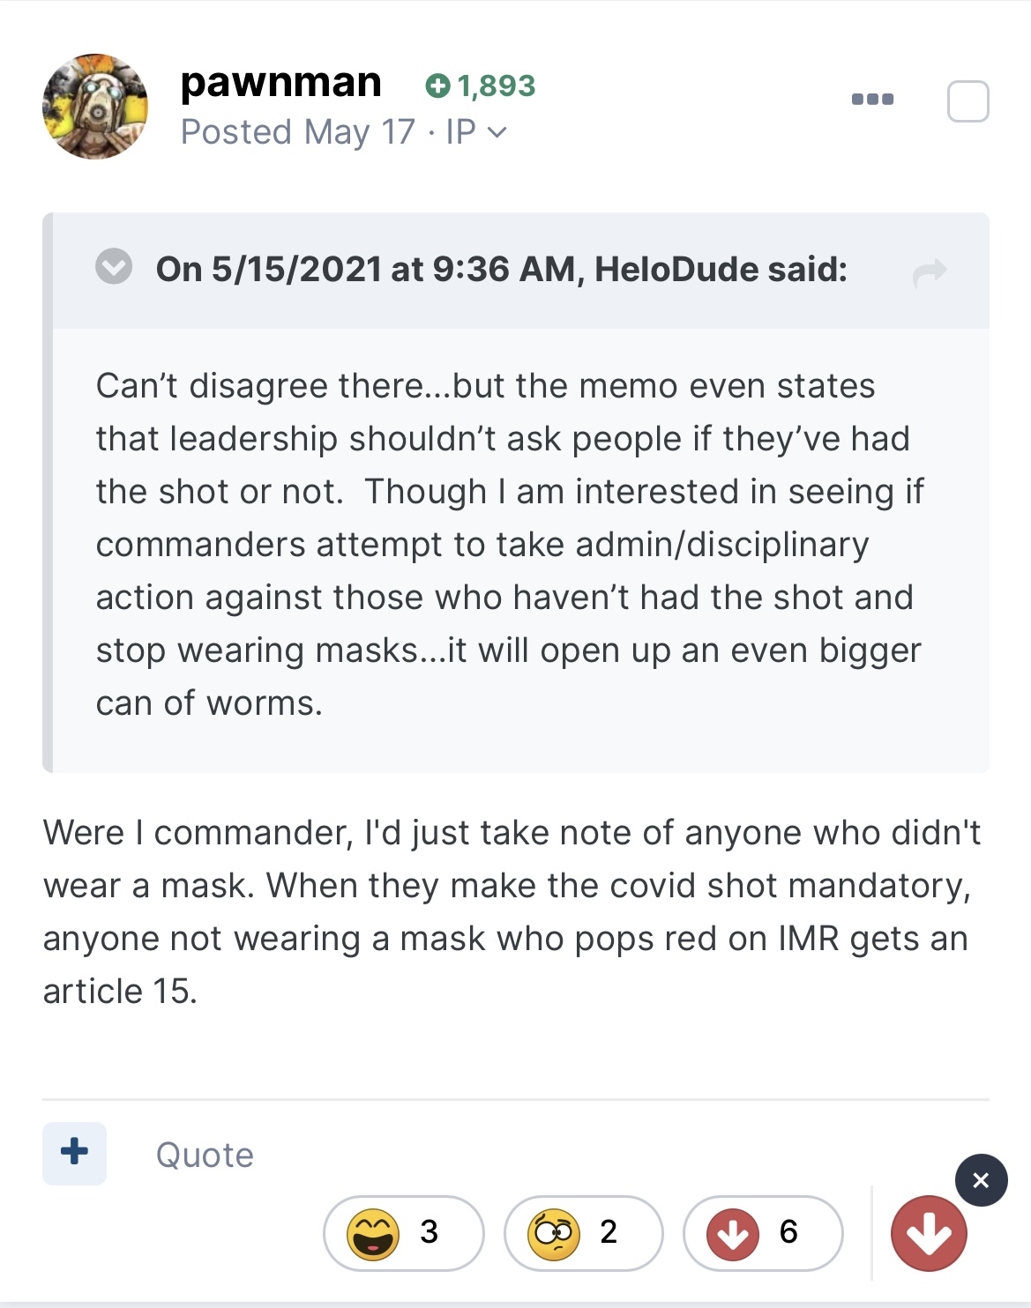Remove your reaction with the X button
Image resolution: width=1031 pixels, height=1308 pixels.
[981, 1180]
